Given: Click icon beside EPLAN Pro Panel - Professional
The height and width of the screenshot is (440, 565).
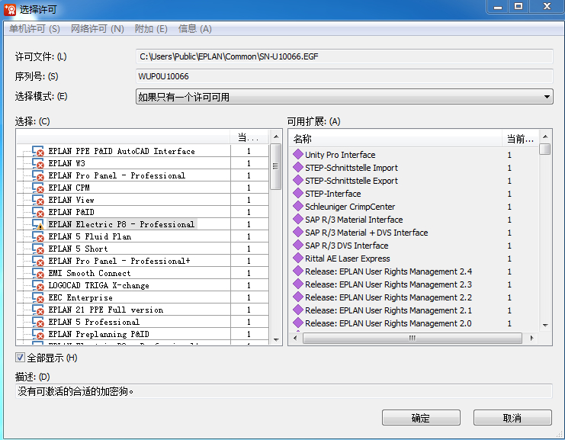Looking at the screenshot, I should 38,176.
